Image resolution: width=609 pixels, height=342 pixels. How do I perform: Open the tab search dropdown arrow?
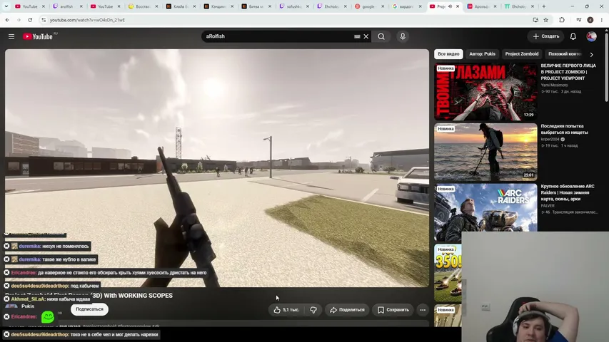[6, 6]
